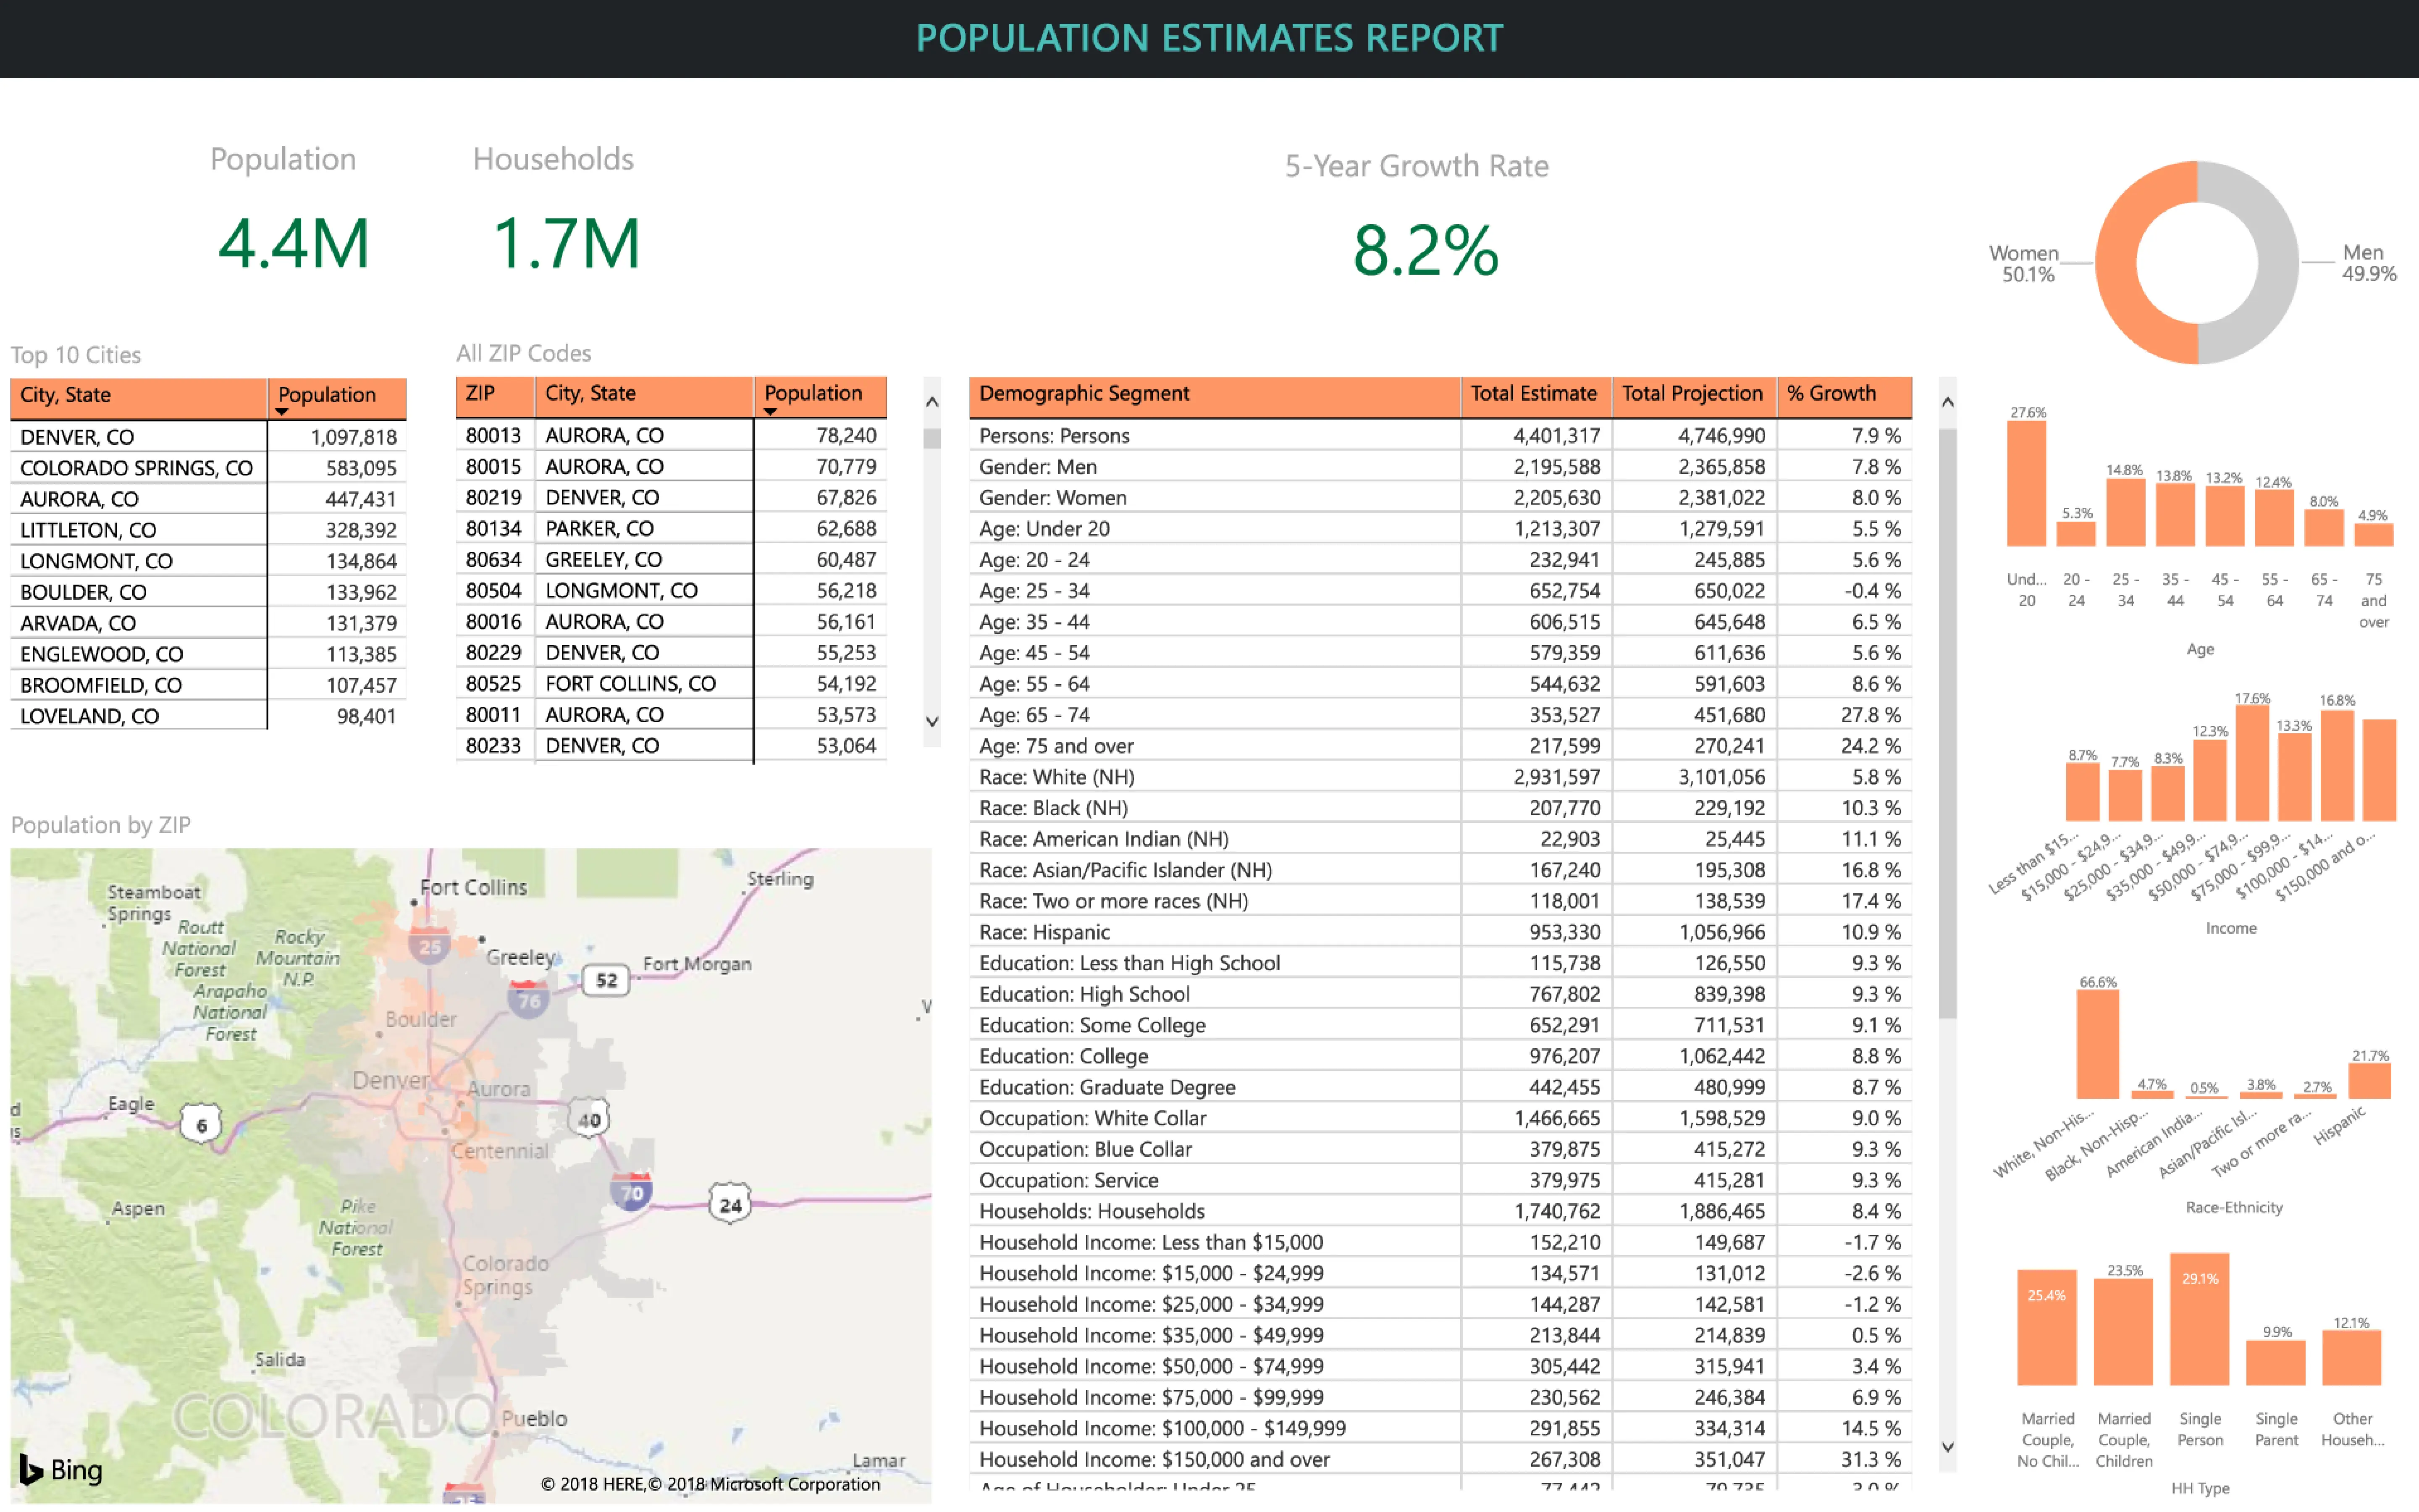This screenshot has height=1512, width=2419.
Task: Select the DENVER, CO row in Top 10 Cities
Action: pos(208,437)
